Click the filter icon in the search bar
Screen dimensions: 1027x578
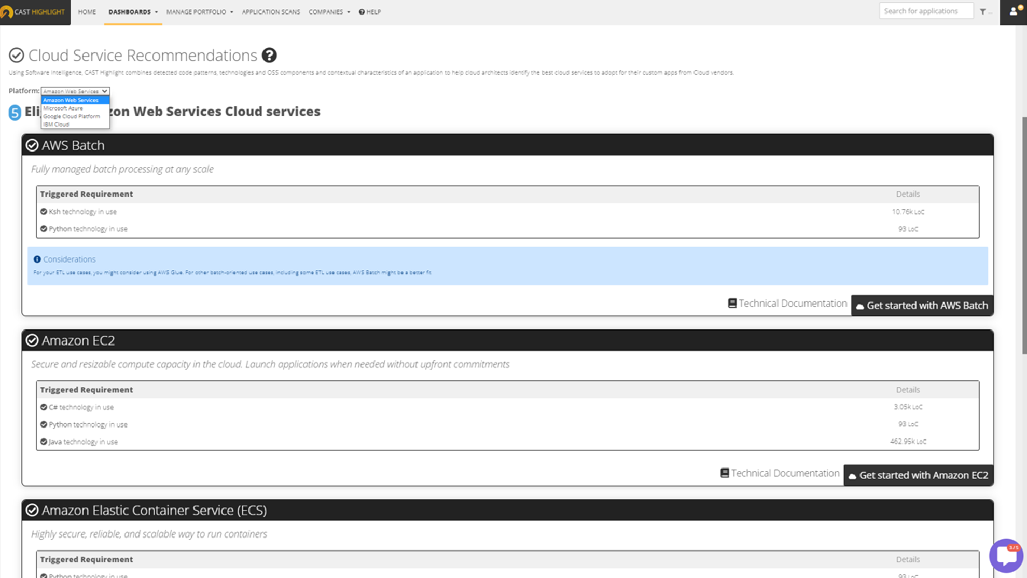pyautogui.click(x=983, y=11)
